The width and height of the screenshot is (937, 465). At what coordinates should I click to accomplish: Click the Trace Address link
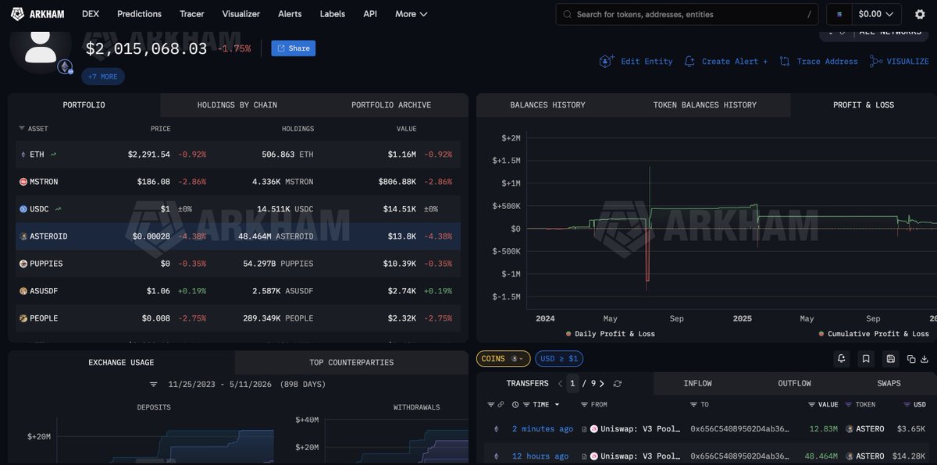pyautogui.click(x=827, y=61)
